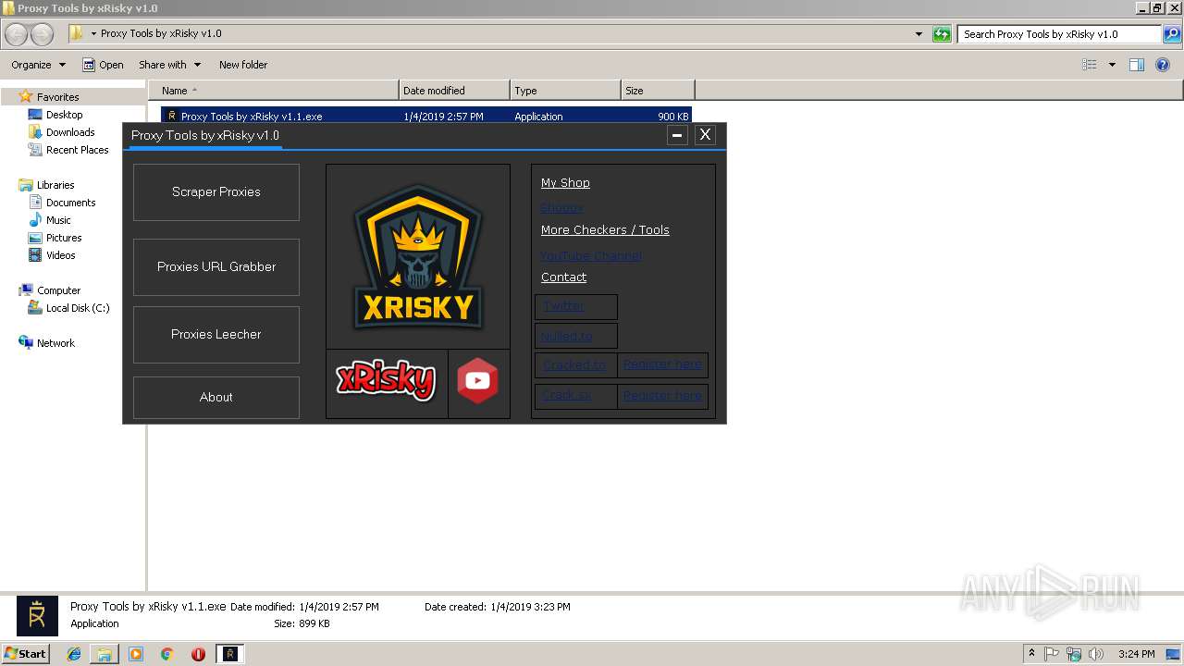Open the Twitter contact link
This screenshot has width=1184, height=666.
tap(563, 306)
